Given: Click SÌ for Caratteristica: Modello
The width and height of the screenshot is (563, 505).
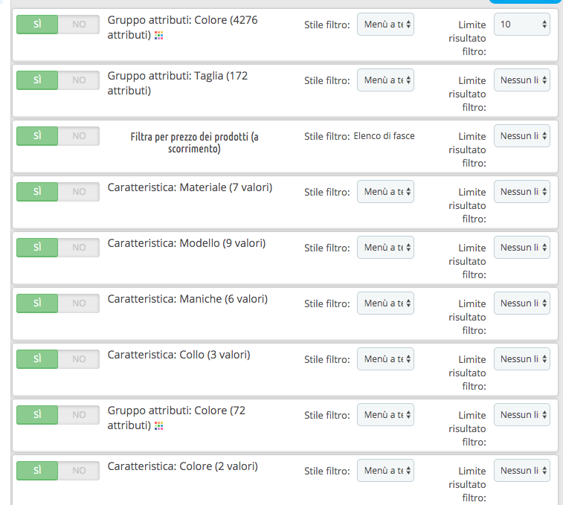Looking at the screenshot, I should click(37, 248).
